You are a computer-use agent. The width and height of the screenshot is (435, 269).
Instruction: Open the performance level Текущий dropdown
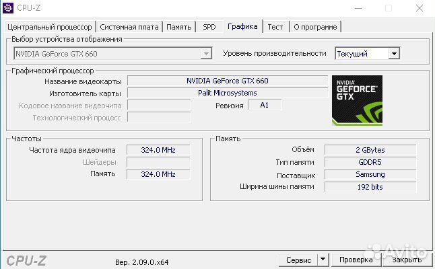coord(394,53)
